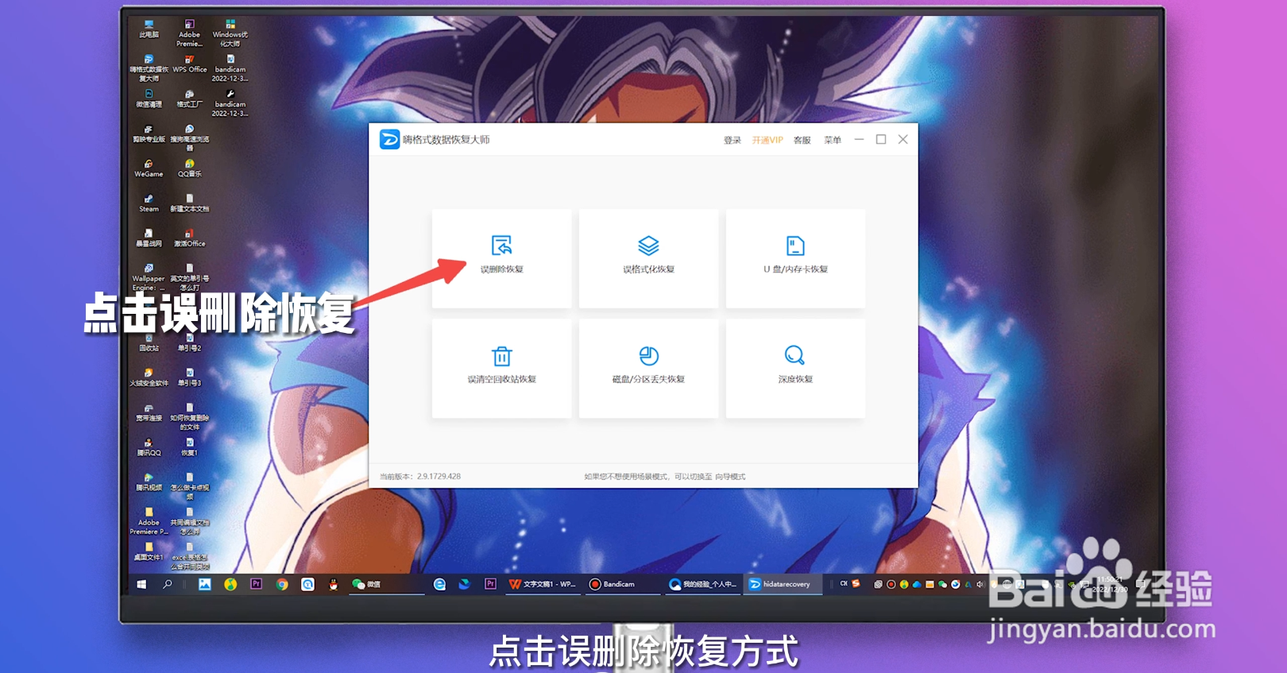This screenshot has height=673, width=1287.
Task: Select 回收站 recycle bin icon
Action: [149, 343]
